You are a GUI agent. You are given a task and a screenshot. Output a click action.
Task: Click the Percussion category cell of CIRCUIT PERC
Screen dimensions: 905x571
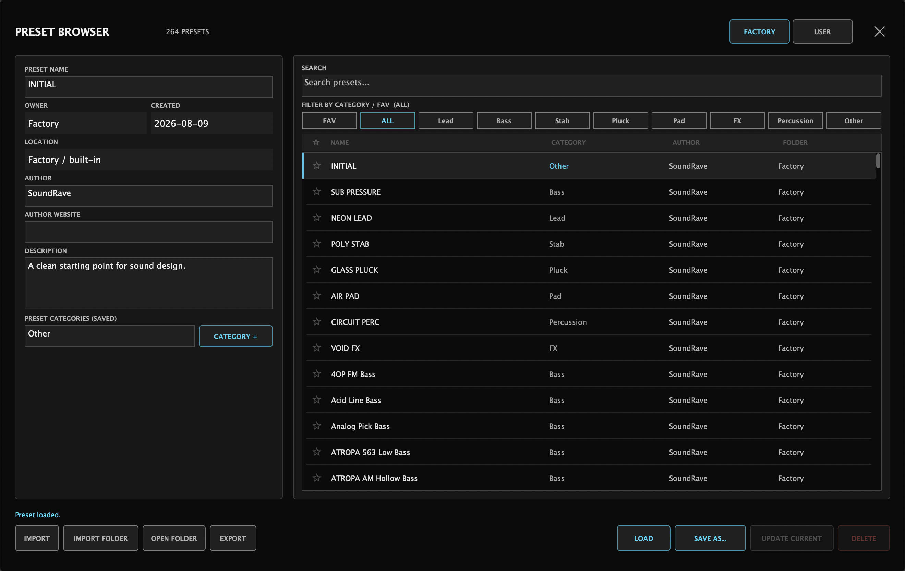[x=567, y=322]
